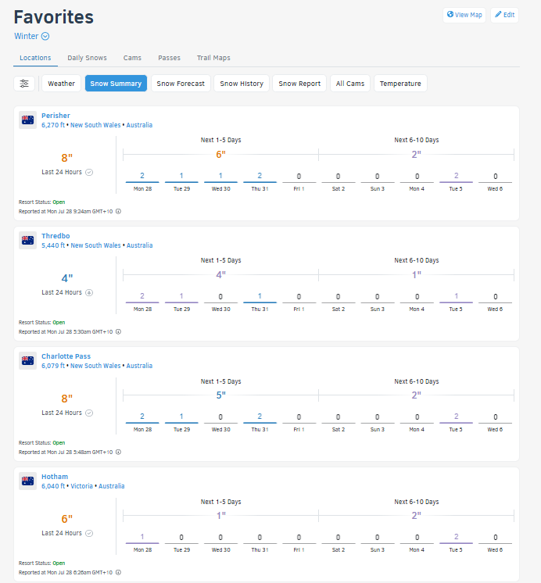Image resolution: width=541 pixels, height=583 pixels.
Task: Click Thredbo's Mon 28 snowfall value
Action: click(142, 296)
